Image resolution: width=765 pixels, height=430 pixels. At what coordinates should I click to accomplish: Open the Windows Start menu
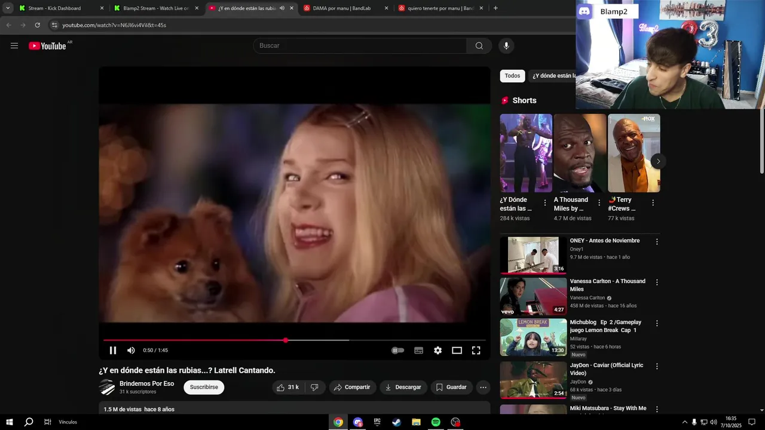tap(9, 422)
